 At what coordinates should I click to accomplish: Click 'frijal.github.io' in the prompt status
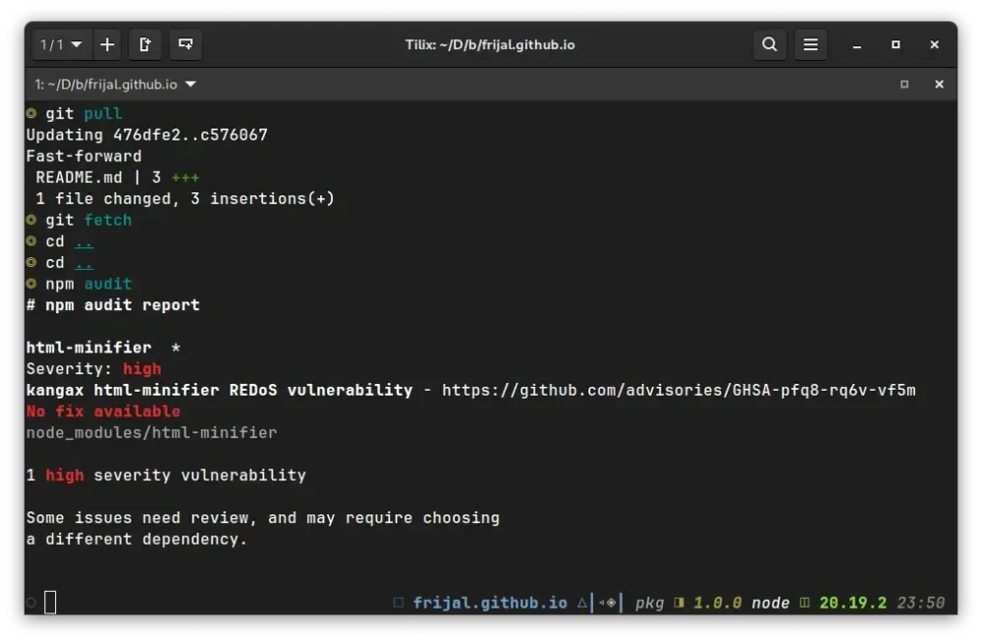(490, 603)
